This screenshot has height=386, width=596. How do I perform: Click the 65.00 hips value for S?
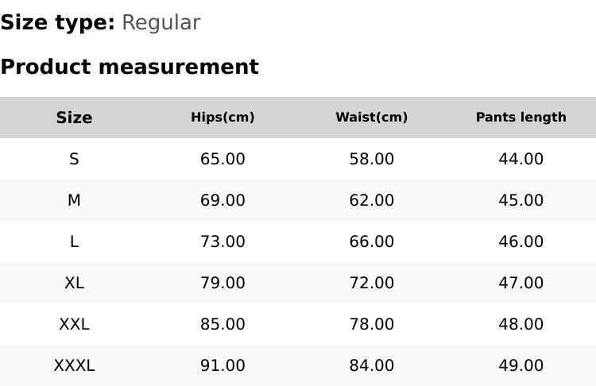click(x=223, y=159)
